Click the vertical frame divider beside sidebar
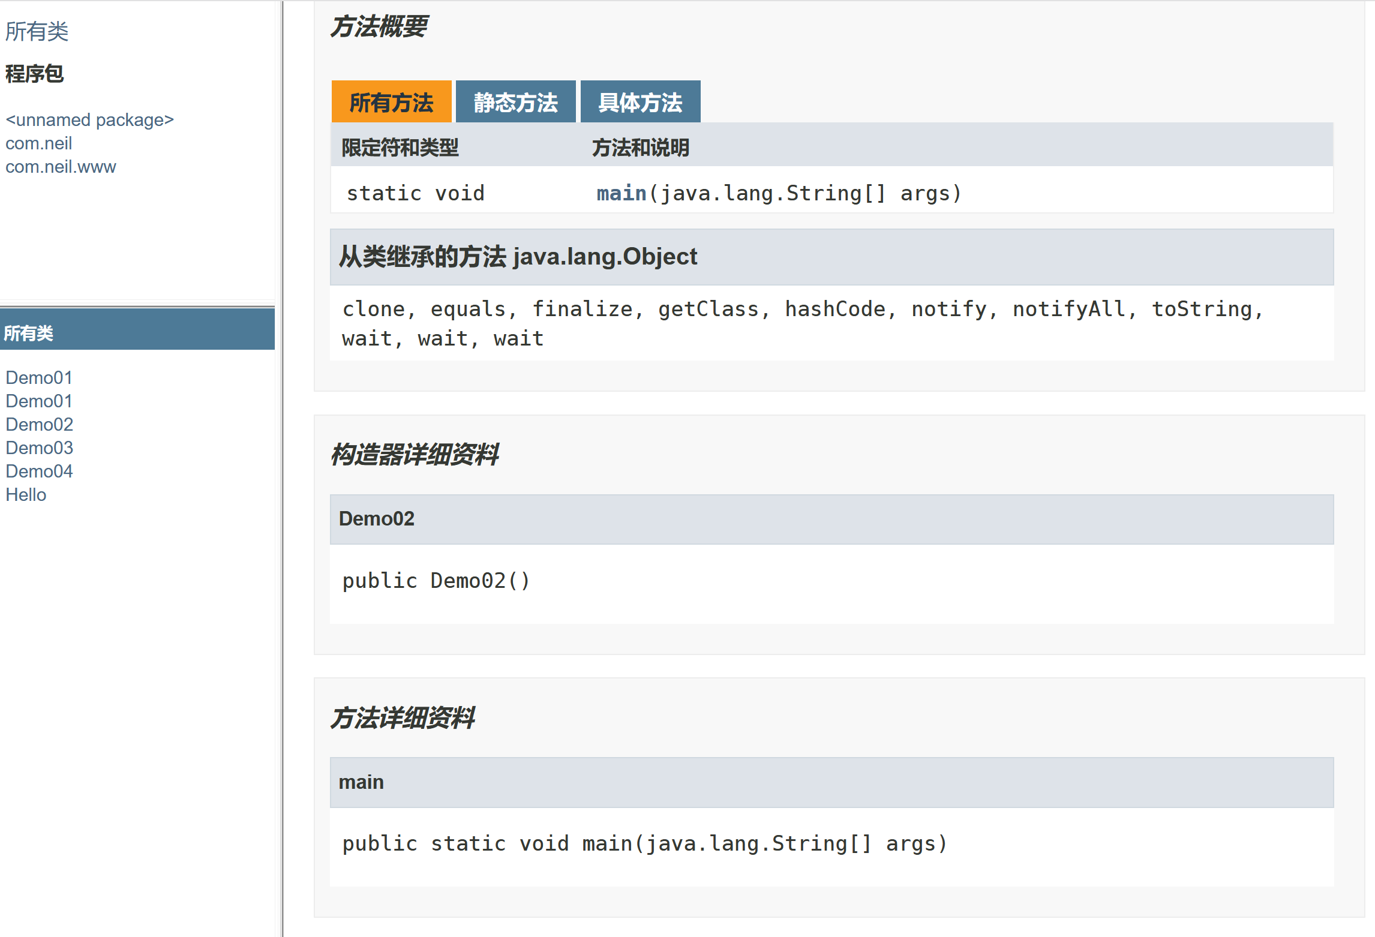Screen dimensions: 1375x937 click(x=280, y=468)
